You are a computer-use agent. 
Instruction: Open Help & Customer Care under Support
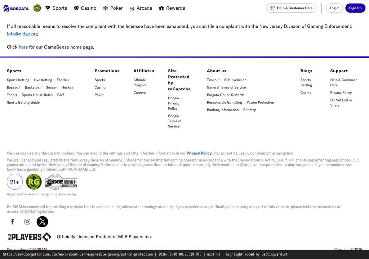coord(343,82)
